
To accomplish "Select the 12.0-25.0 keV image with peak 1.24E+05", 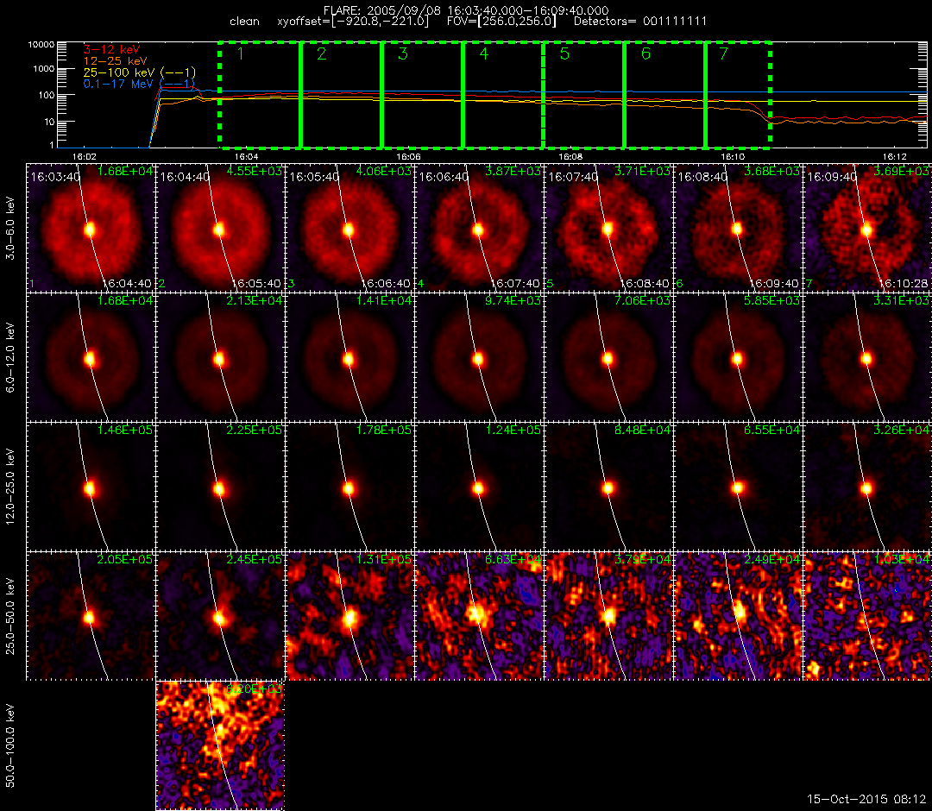I will point(479,487).
